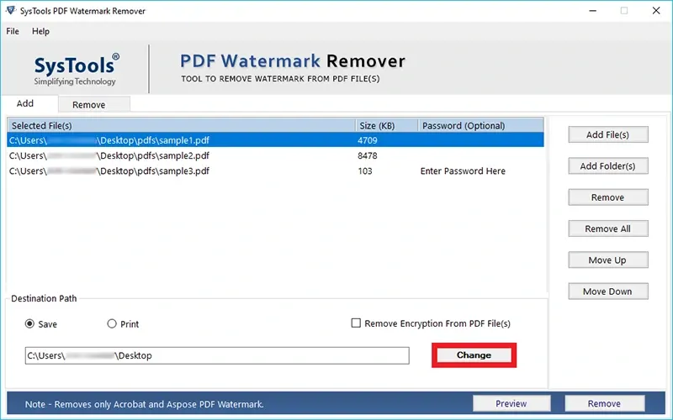Select the sample2.pdf file row
673x420 pixels.
275,155
